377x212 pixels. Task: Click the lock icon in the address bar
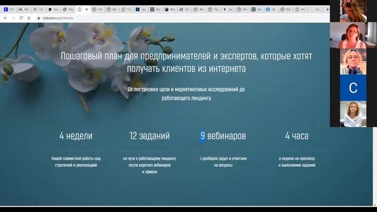(39, 18)
